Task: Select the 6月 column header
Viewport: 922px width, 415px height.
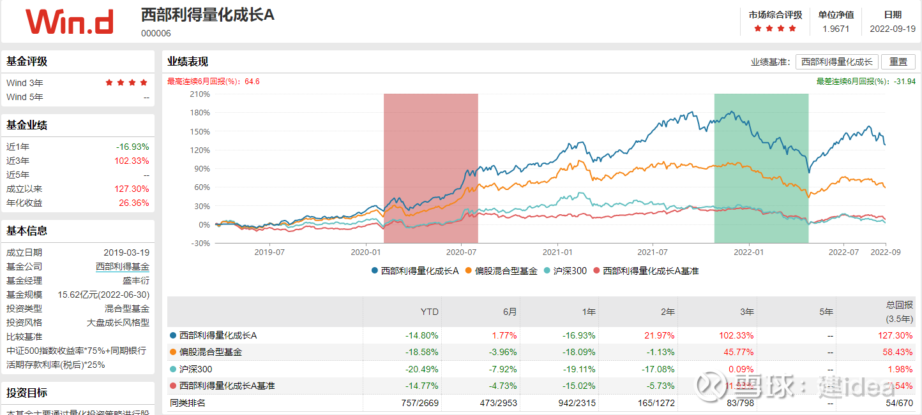Action: click(510, 312)
